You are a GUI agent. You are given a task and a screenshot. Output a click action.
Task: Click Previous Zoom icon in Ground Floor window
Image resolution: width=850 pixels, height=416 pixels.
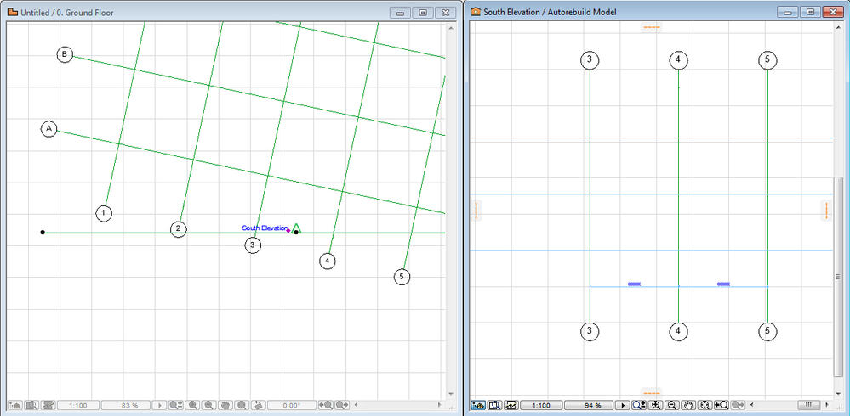coord(325,405)
